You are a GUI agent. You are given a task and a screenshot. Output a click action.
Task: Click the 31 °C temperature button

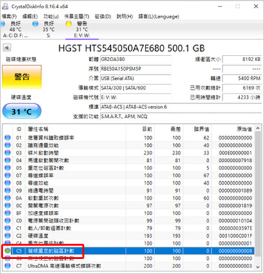click(x=22, y=111)
